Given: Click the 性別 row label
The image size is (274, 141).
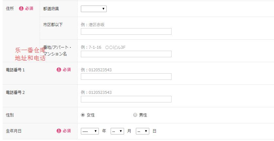Looking at the screenshot, I should click(x=10, y=115).
